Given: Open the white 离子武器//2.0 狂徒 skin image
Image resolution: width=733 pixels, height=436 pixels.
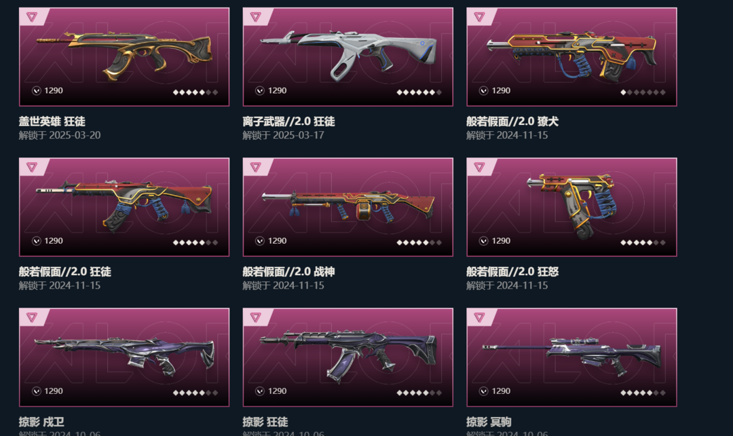Looking at the screenshot, I should (347, 56).
